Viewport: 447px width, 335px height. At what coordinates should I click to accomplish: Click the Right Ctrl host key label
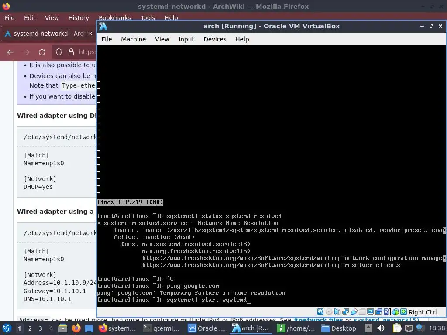tap(423, 312)
